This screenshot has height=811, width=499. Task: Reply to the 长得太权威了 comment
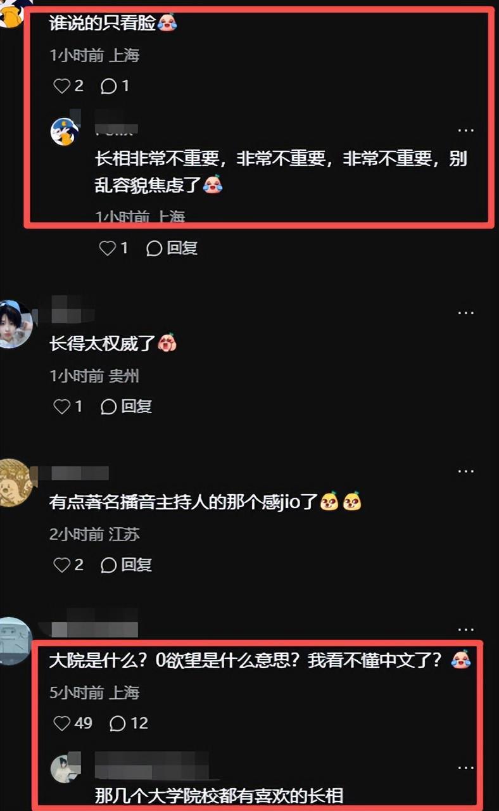pyautogui.click(x=126, y=406)
